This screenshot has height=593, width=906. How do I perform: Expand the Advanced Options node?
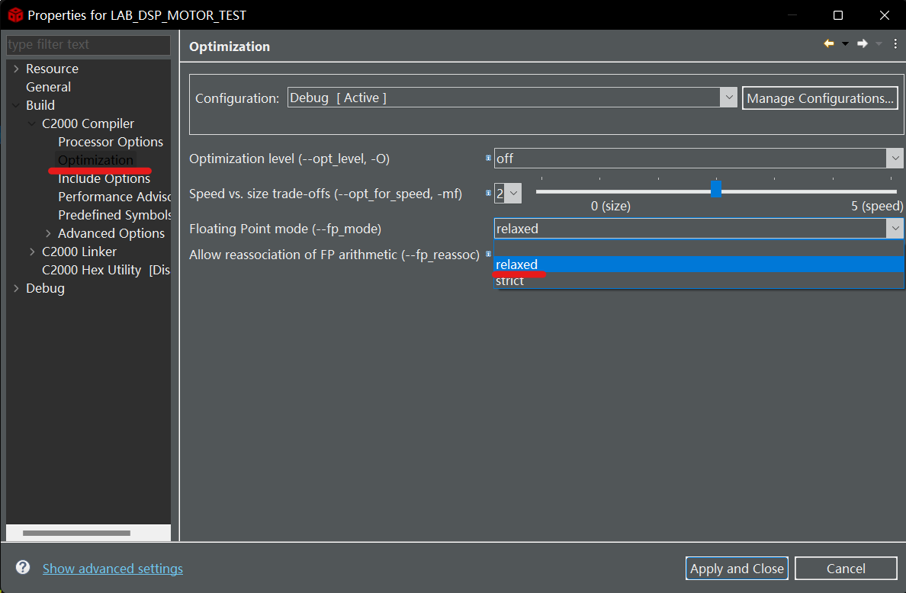coord(49,233)
